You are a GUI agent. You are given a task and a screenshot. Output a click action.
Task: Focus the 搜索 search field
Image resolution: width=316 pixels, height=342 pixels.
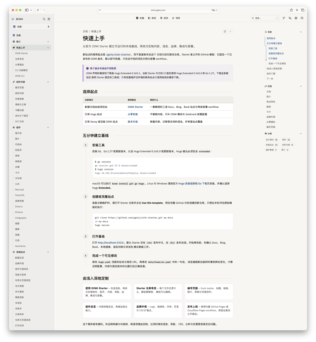click(265, 18)
